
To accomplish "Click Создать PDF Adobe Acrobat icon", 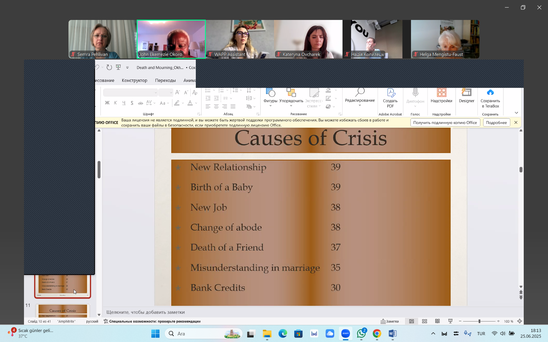I will click(x=390, y=98).
